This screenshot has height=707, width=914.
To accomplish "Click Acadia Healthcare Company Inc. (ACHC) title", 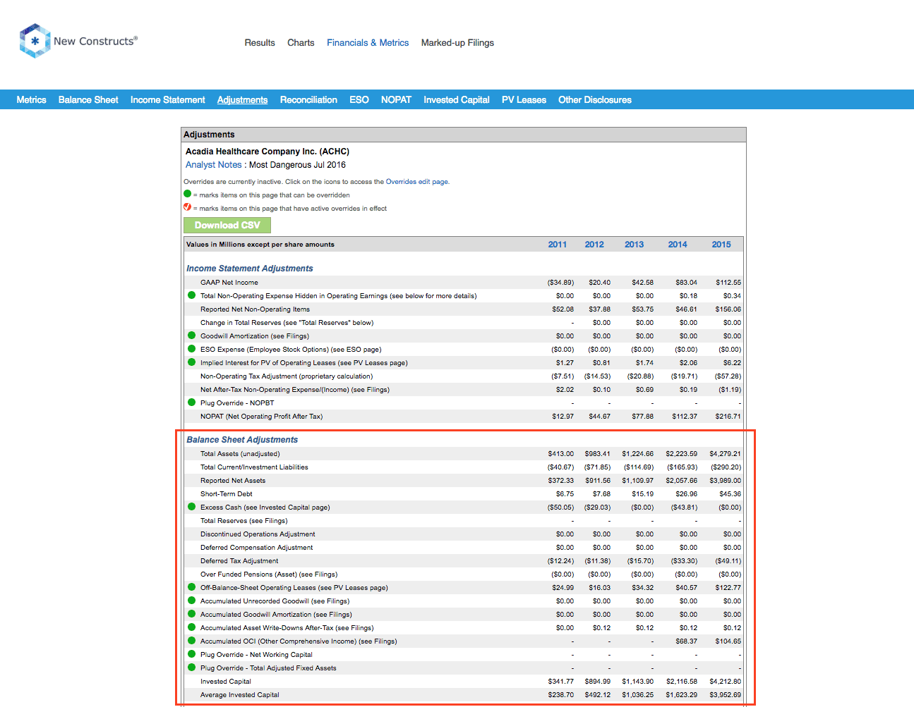I will [267, 152].
